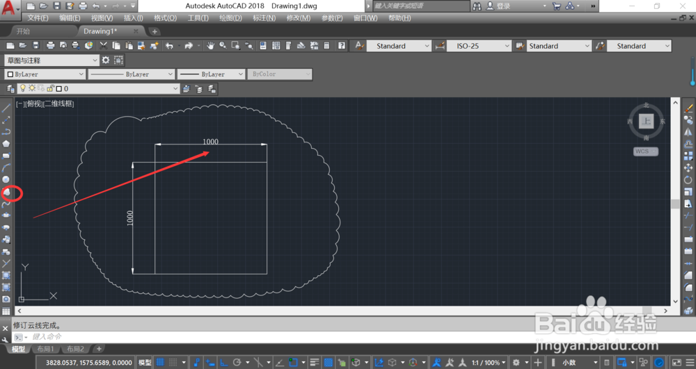
Task: Add a new drawing tab with plus button
Action: coord(155,31)
